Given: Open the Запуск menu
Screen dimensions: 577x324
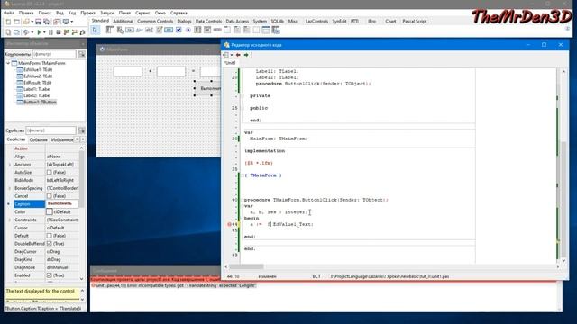Looking at the screenshot, I should click(107, 13).
